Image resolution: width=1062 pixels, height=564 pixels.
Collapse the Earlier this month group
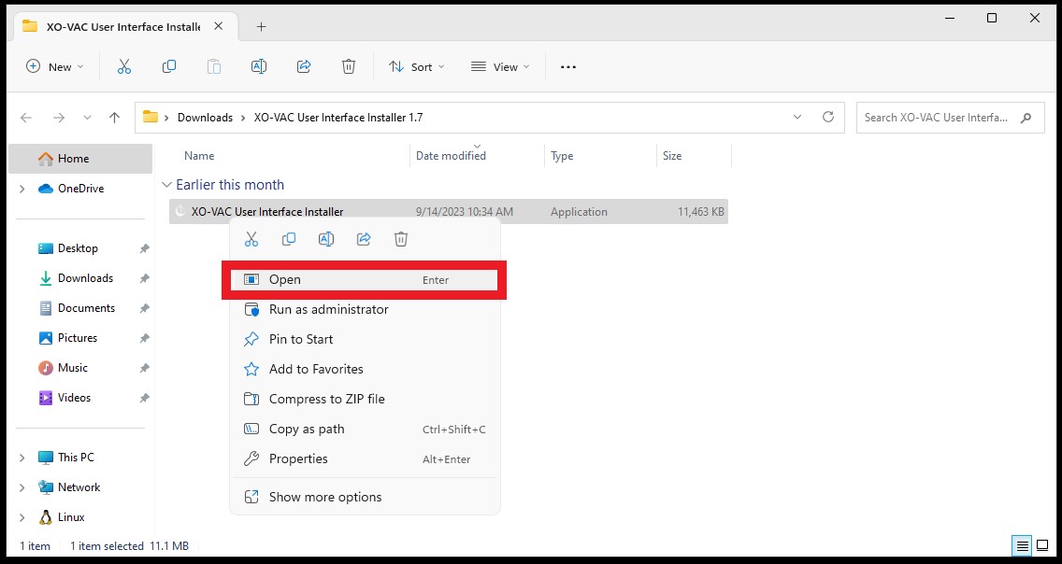(166, 185)
